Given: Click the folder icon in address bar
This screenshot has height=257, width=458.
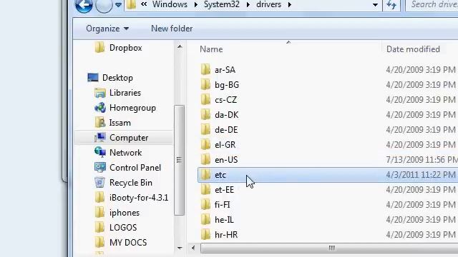Looking at the screenshot, I should (132, 4).
